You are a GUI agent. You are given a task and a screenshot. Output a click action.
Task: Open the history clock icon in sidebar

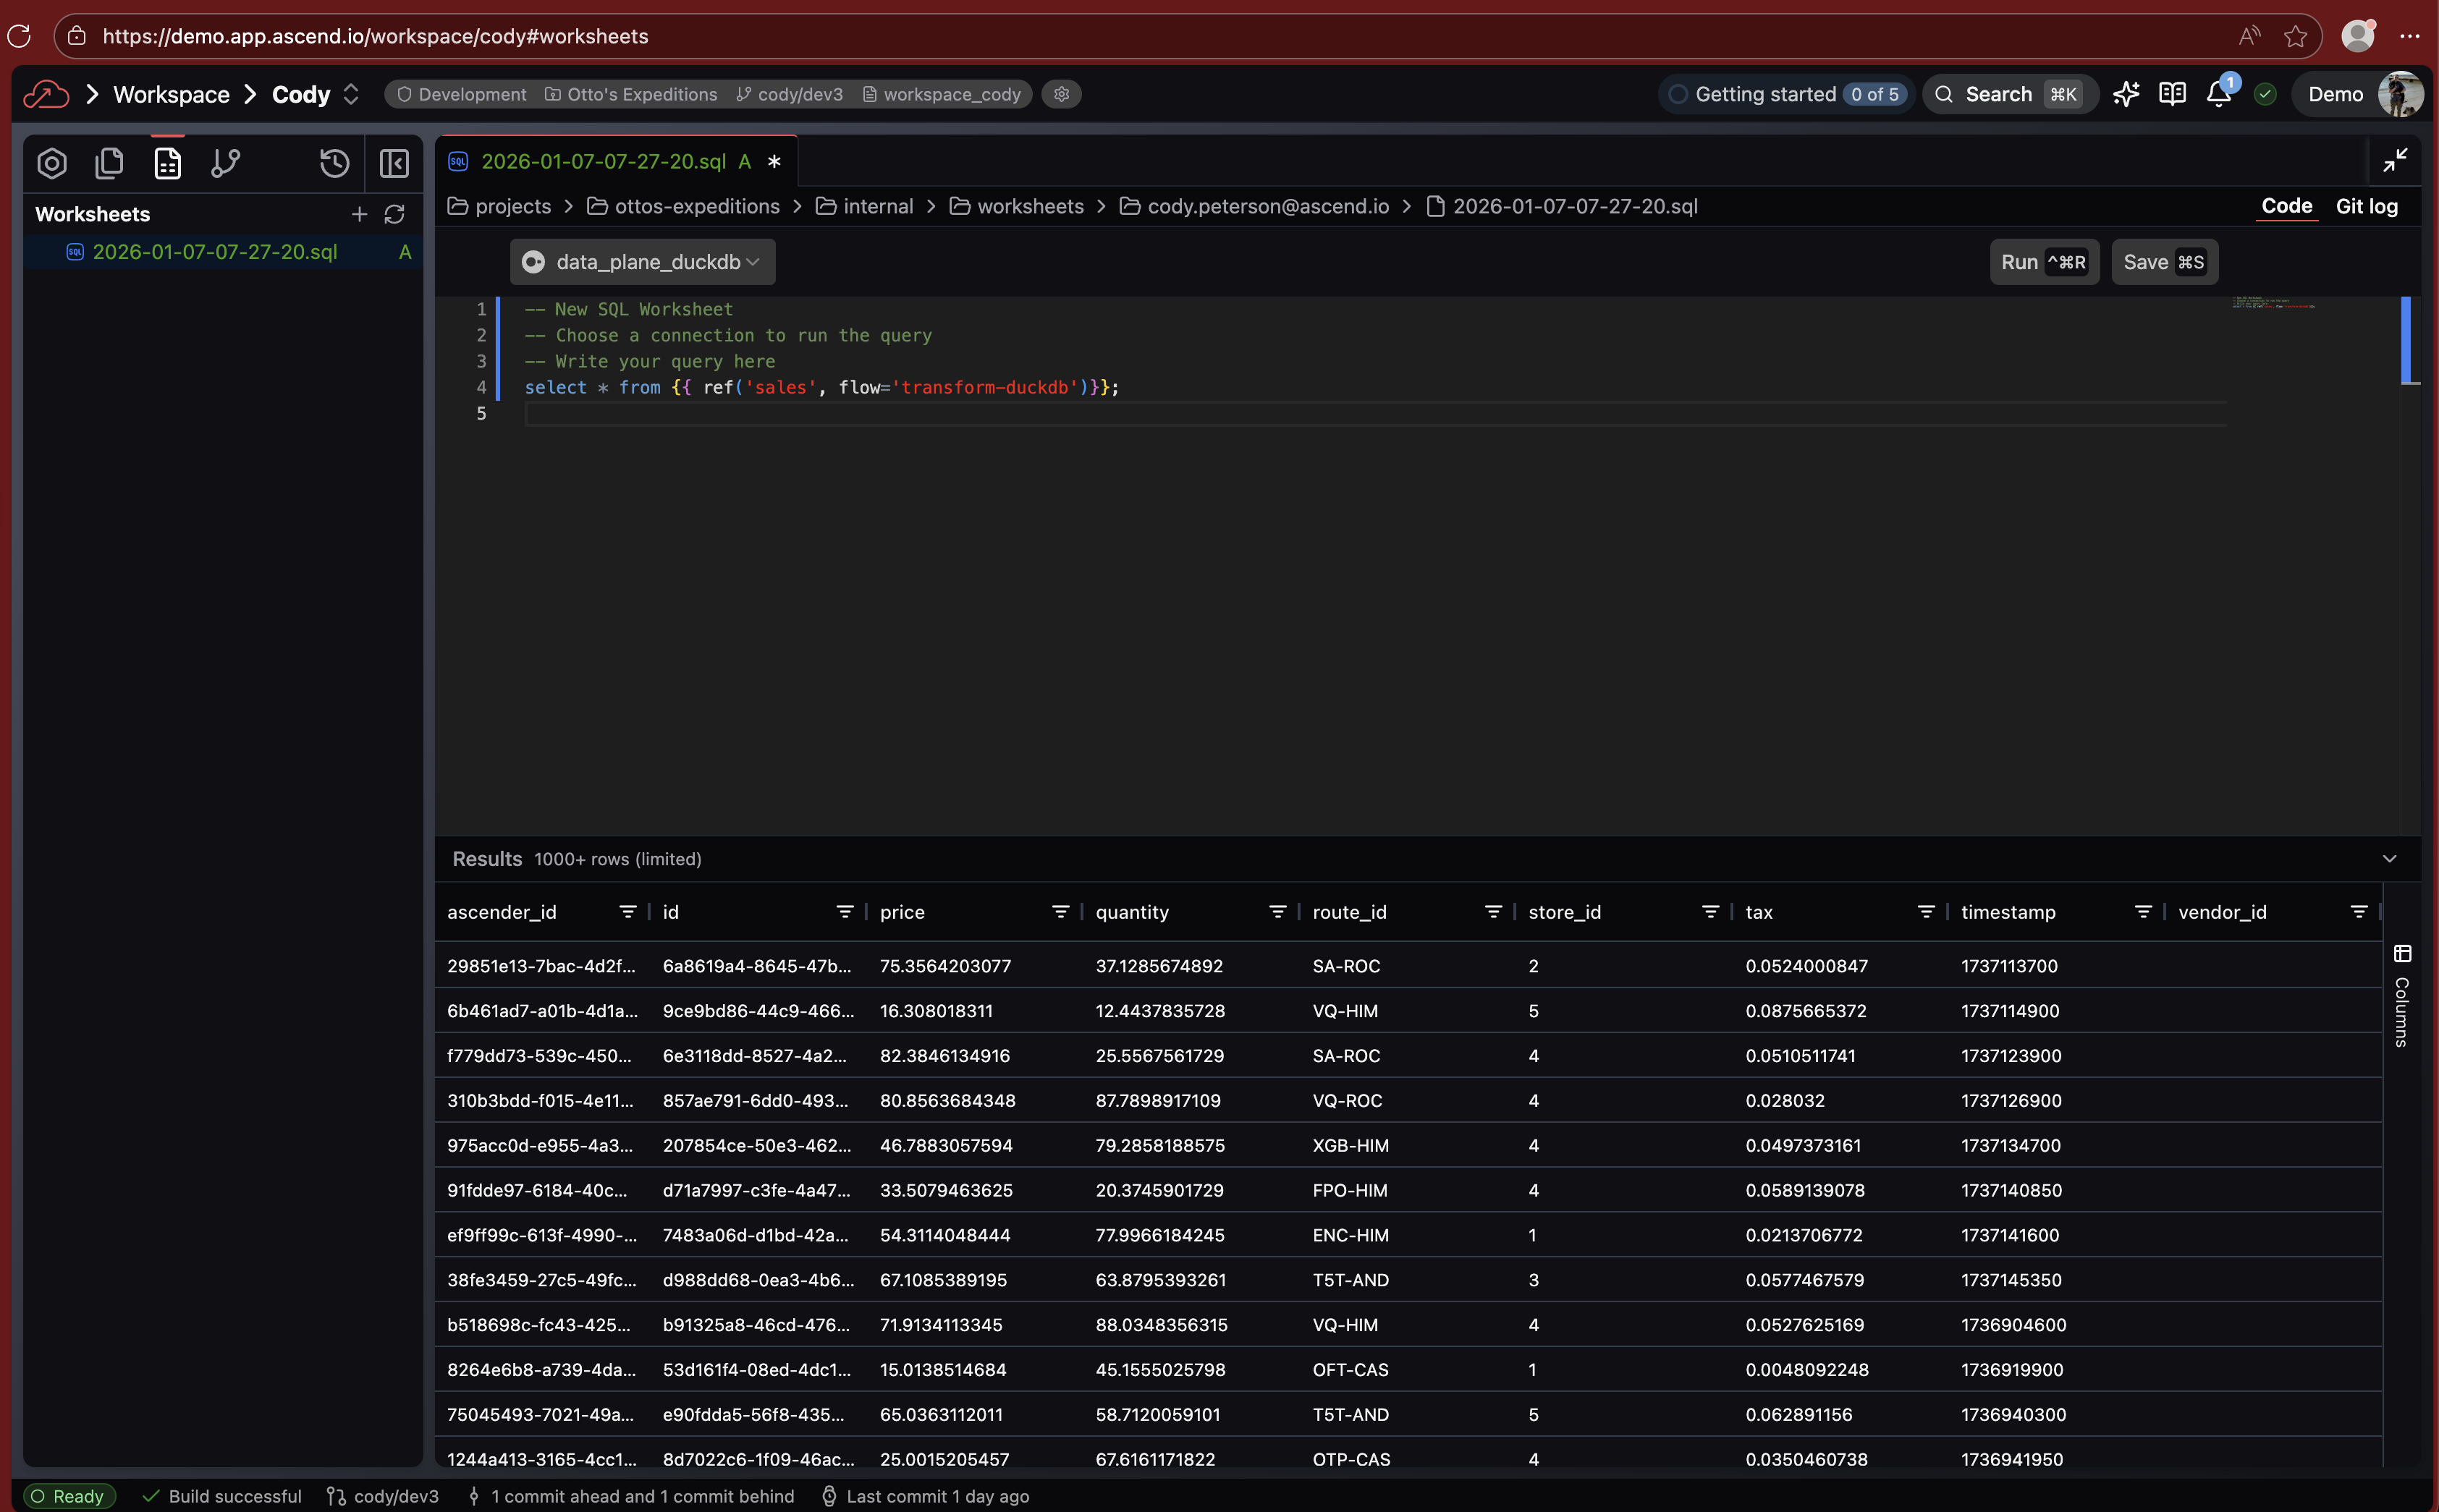pos(334,163)
